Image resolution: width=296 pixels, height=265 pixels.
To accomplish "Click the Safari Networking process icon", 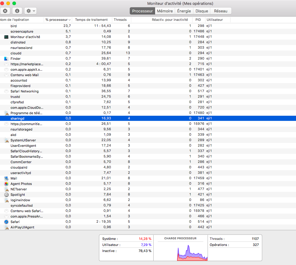I will tap(6, 91).
